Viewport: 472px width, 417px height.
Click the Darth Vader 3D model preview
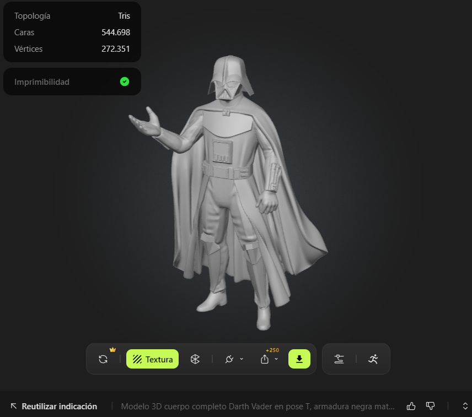pos(228,192)
